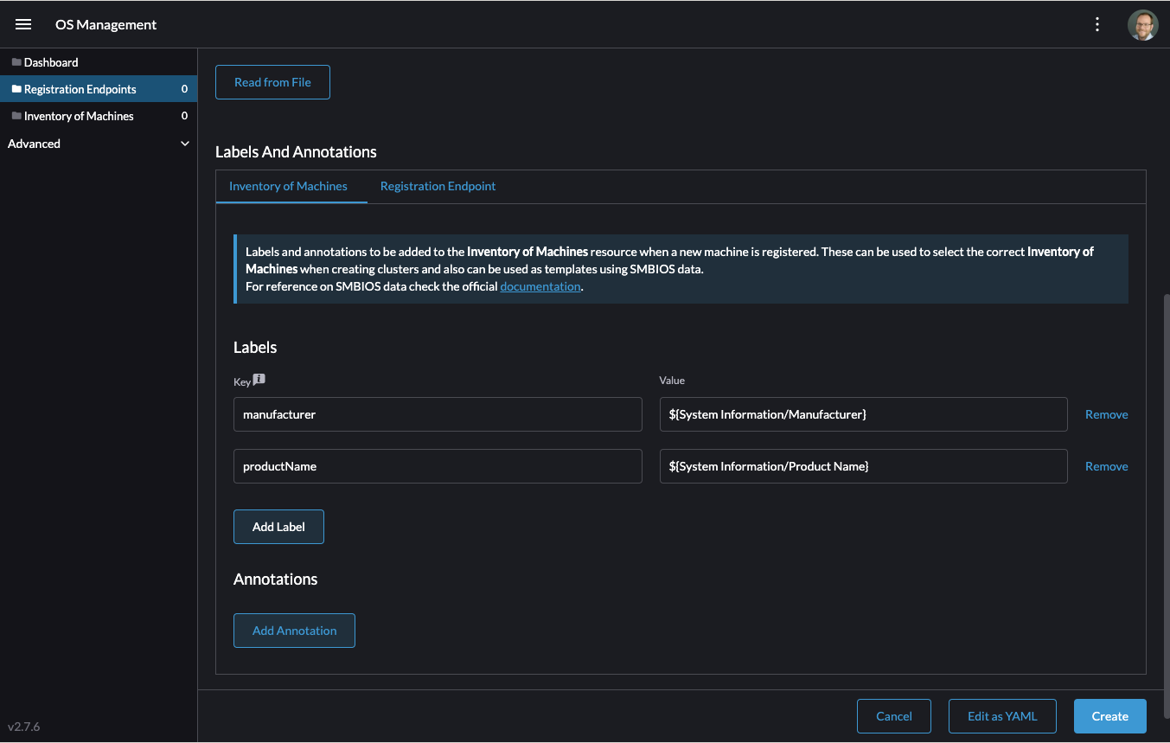Click the manufacturer key input field
The width and height of the screenshot is (1170, 743).
(438, 414)
